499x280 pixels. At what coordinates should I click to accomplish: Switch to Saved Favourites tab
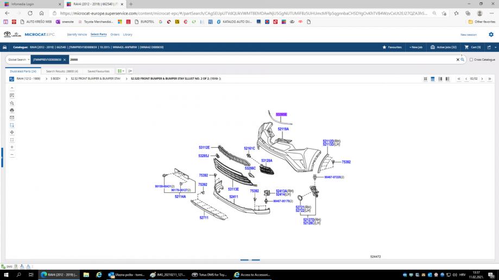click(x=98, y=71)
